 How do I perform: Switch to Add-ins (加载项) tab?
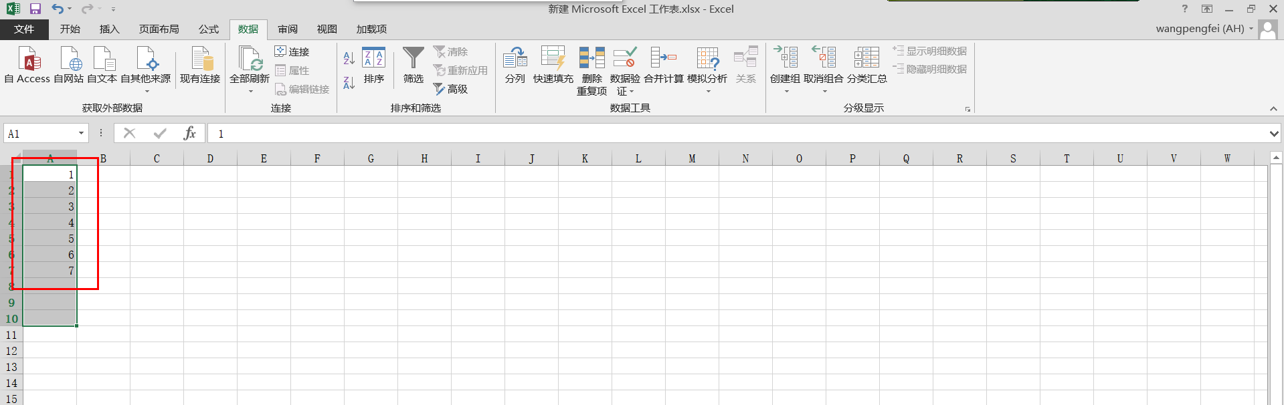(x=371, y=29)
